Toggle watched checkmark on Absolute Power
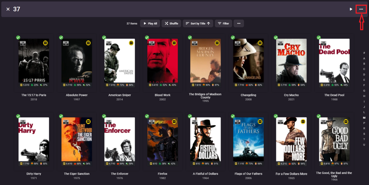369x185 pixels. [61, 37]
